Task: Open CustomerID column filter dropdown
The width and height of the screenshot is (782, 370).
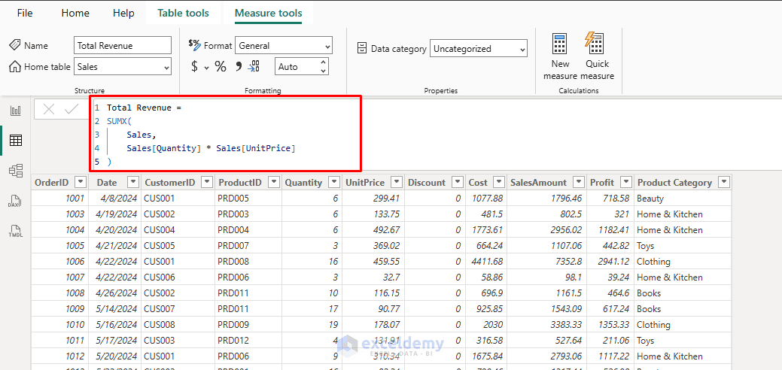Action: 207,182
